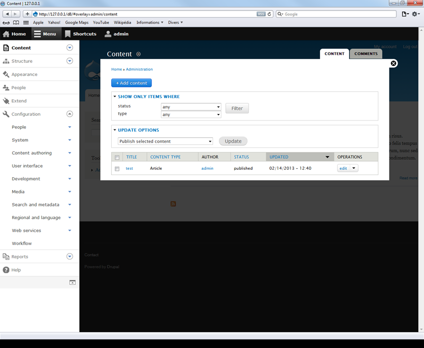Image resolution: width=424 pixels, height=348 pixels.
Task: Click the sidebar orientation toggle icon
Action: pyautogui.click(x=73, y=283)
